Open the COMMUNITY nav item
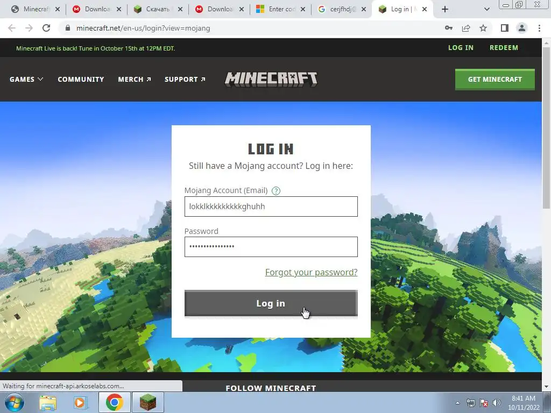 click(x=81, y=80)
